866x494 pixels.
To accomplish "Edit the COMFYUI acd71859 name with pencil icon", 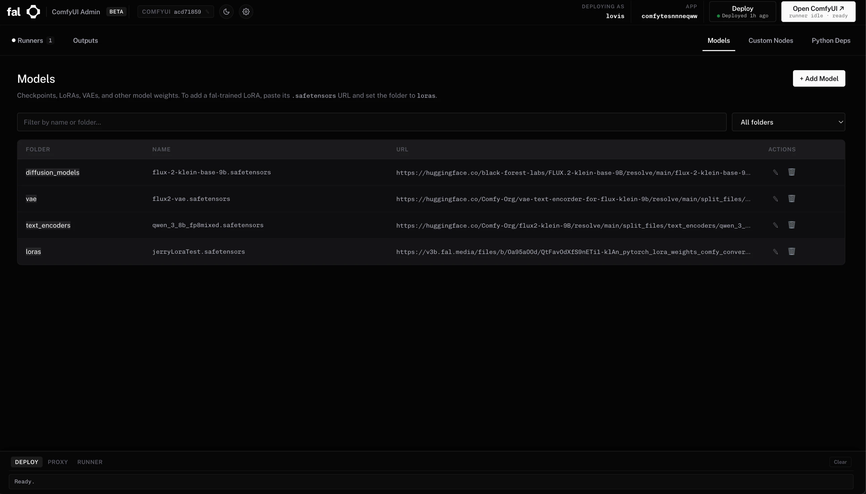I will click(x=207, y=11).
